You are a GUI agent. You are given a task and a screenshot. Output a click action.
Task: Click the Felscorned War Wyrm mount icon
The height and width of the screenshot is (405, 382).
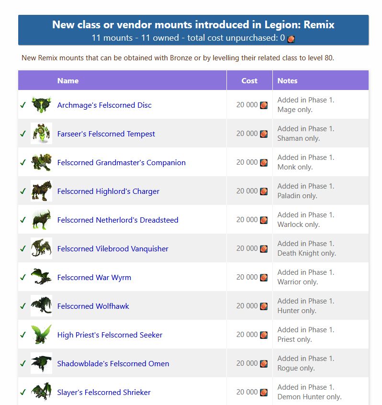(41, 277)
